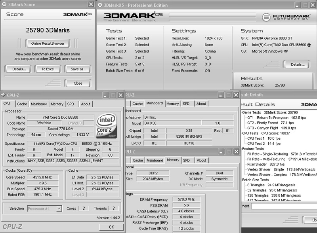317x233 pixels.
Task: Select GT2 - Firefly Forest row
Action: 270,123
